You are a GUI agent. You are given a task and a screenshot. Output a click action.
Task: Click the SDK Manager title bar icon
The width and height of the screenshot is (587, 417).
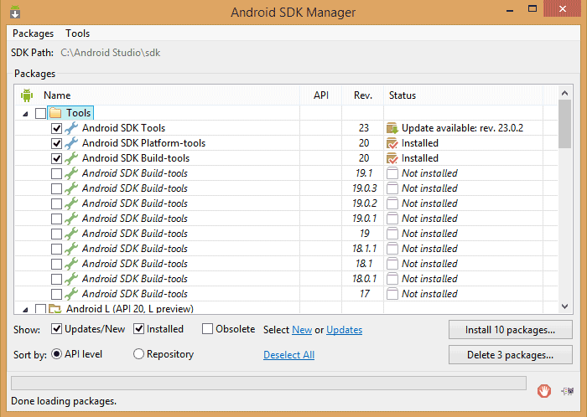15,12
